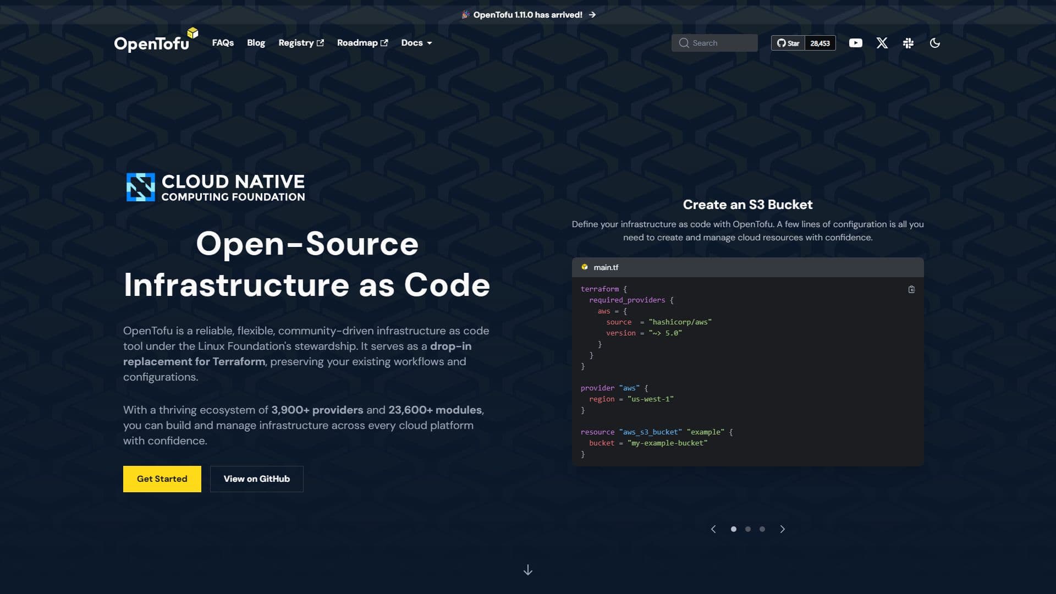This screenshot has width=1056, height=594.
Task: Click the 'resource "aws_s3_bucket" "example"' line
Action: (x=657, y=432)
